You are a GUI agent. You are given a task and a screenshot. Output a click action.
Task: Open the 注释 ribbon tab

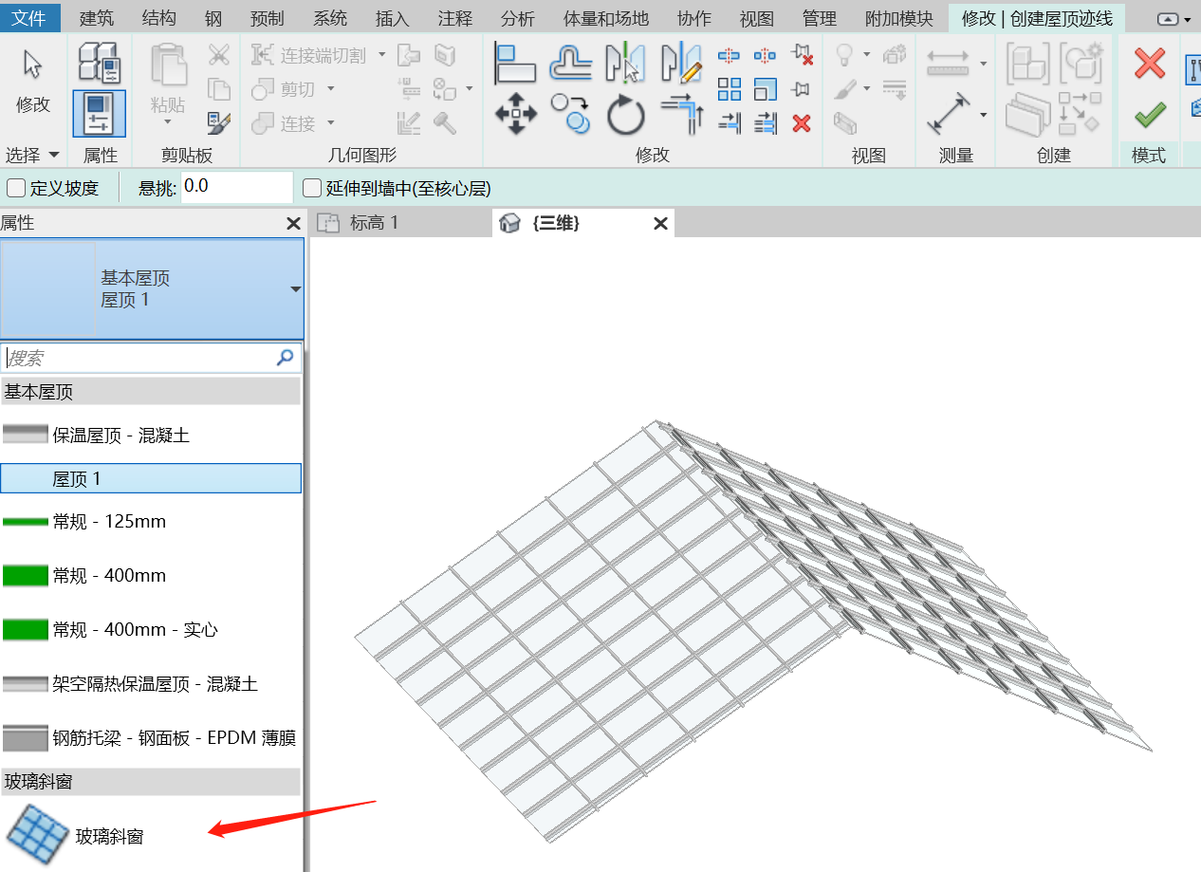(455, 18)
